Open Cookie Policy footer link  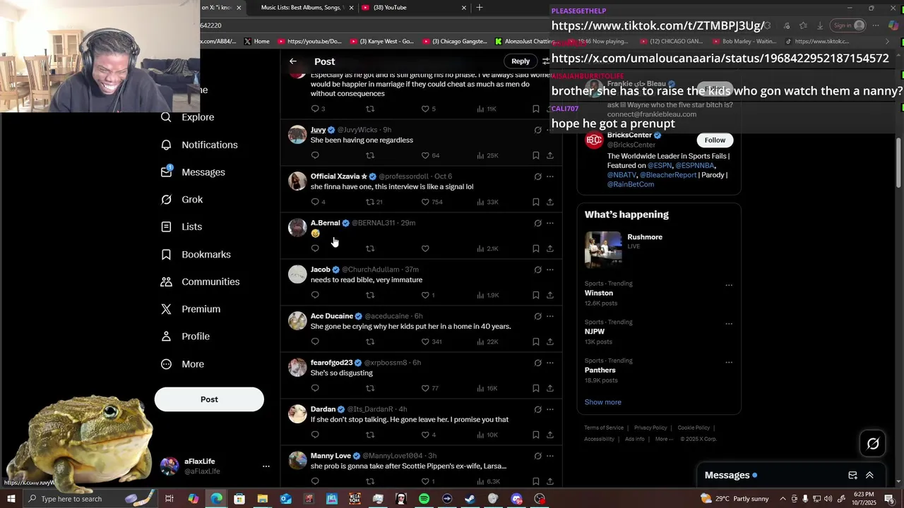pyautogui.click(x=694, y=428)
